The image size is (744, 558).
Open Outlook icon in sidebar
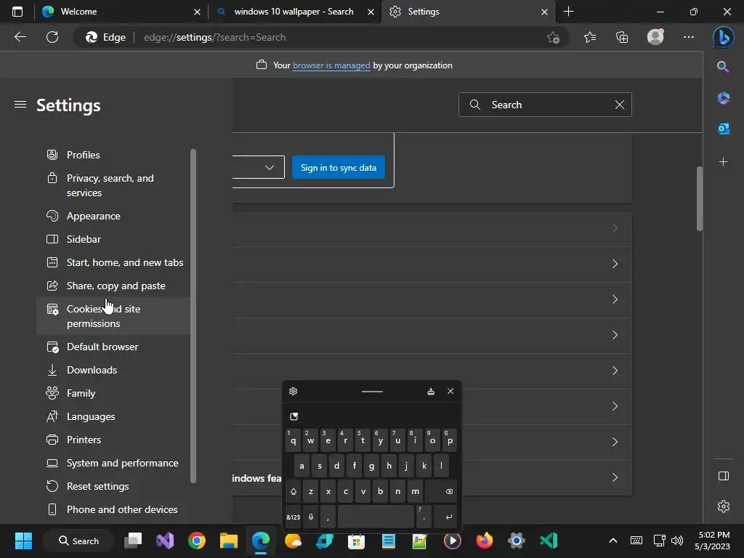coord(723,129)
